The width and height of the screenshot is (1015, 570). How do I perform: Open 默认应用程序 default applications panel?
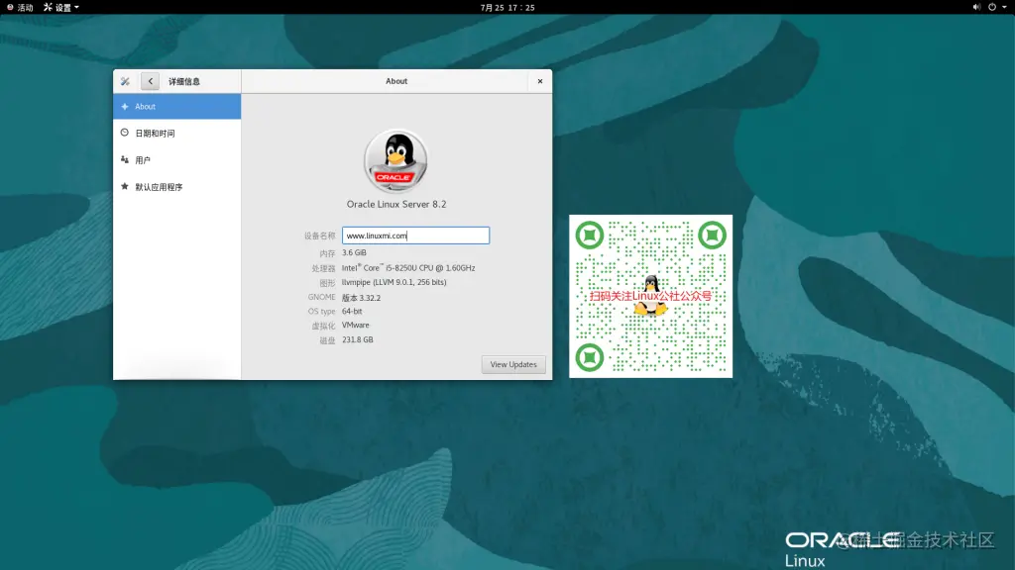[x=176, y=187]
